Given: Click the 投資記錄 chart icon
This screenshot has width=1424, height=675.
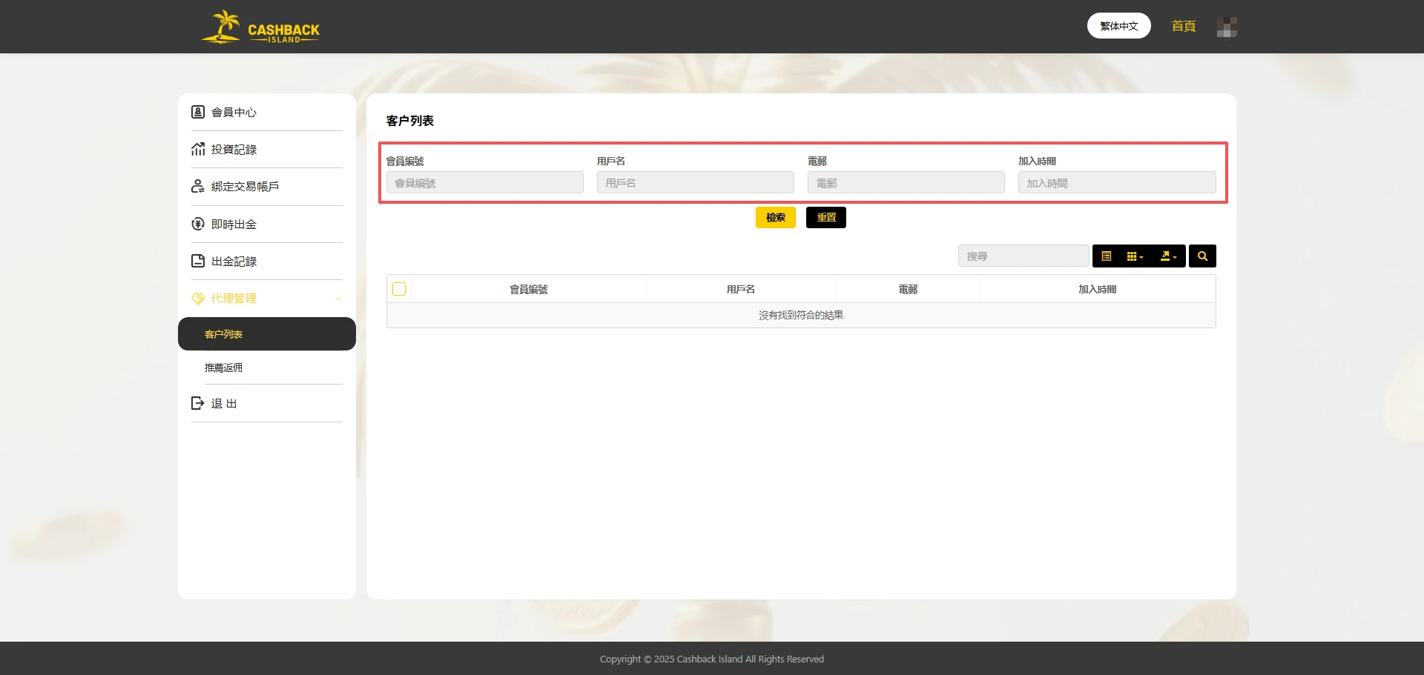Looking at the screenshot, I should [197, 149].
